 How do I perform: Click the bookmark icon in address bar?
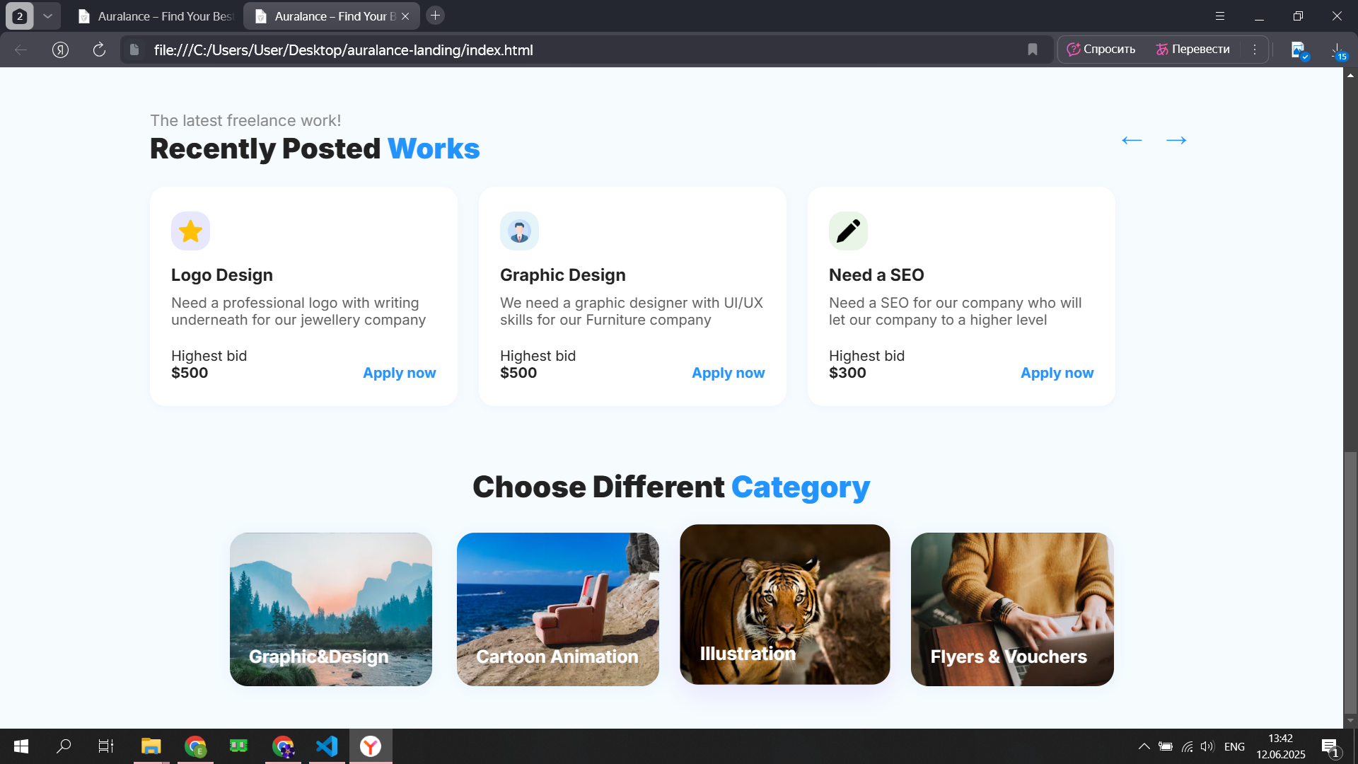point(1033,50)
